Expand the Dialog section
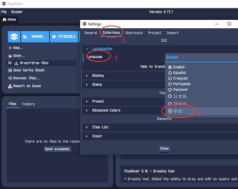238x189 pixels. [87, 85]
